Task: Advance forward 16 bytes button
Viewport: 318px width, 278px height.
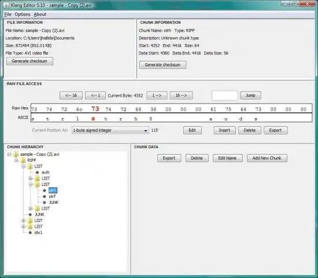Action: (x=181, y=96)
